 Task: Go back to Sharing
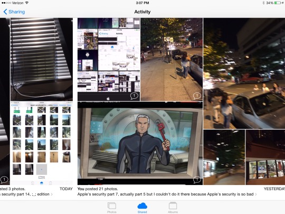[14, 12]
